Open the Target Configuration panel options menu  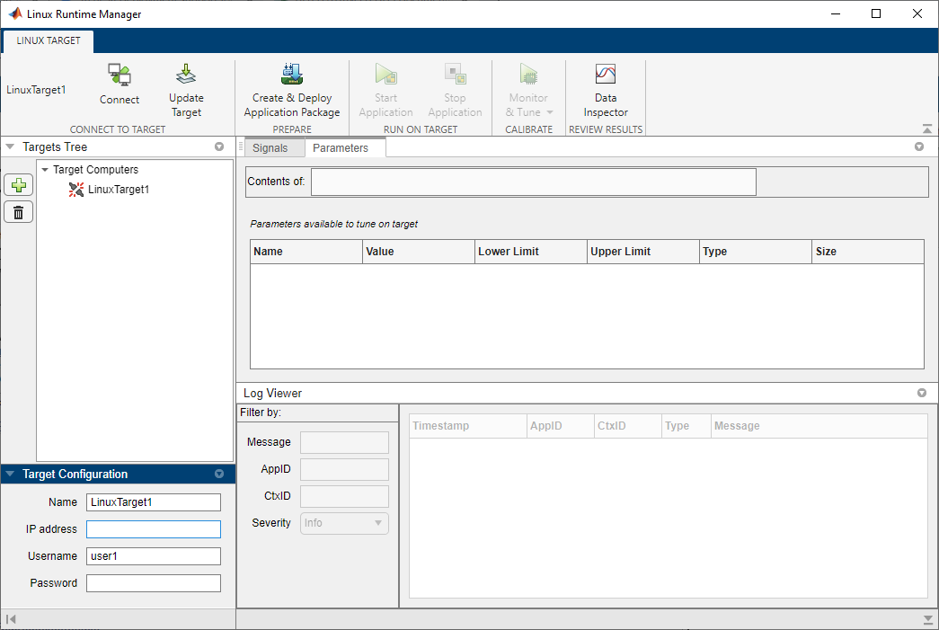[219, 475]
